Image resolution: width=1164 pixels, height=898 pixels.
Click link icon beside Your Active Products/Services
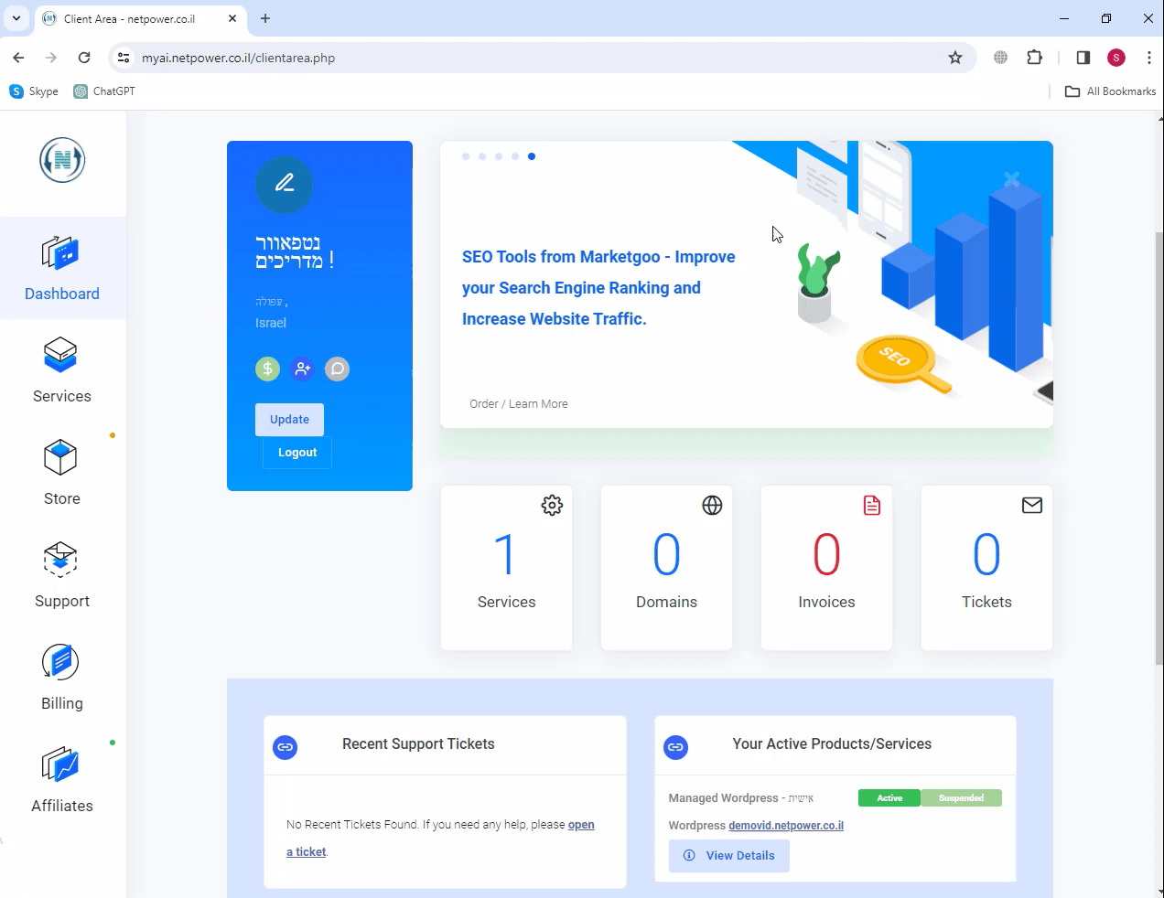click(675, 747)
